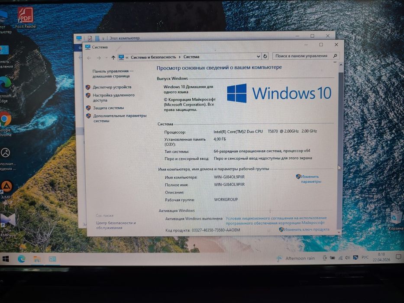Open Microsoft license terms link

(x=276, y=220)
